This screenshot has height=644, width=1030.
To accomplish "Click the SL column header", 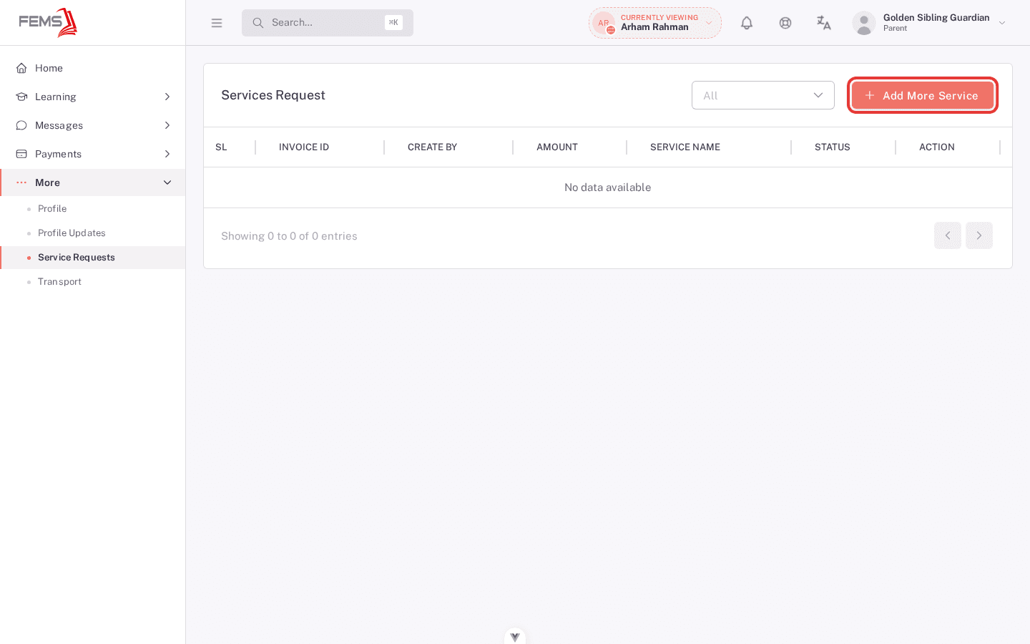I will click(221, 147).
